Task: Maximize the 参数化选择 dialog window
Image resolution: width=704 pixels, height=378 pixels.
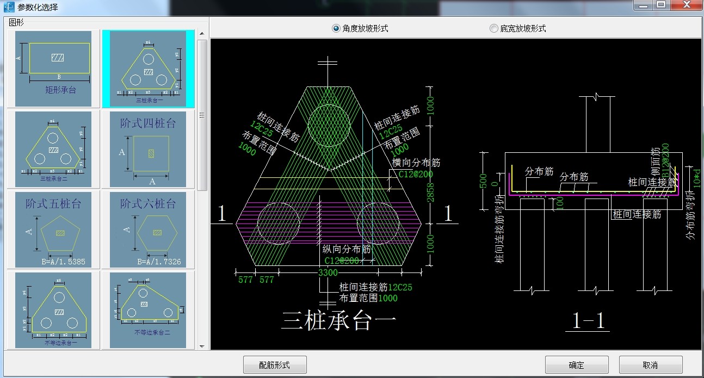Action: [660, 4]
